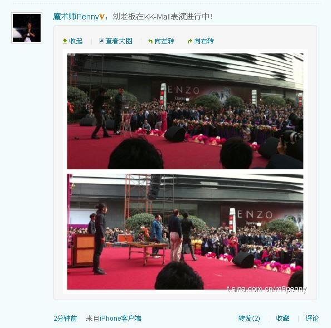Click the post text 刘老板在KK-Mall表演进行中
Screen dimensions: 331x328
click(x=162, y=17)
